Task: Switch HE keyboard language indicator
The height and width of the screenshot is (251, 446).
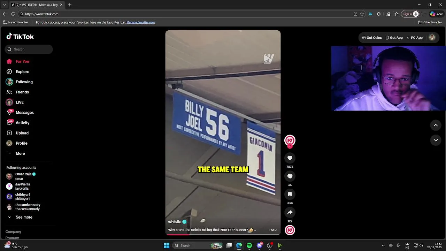Action: tap(407, 245)
